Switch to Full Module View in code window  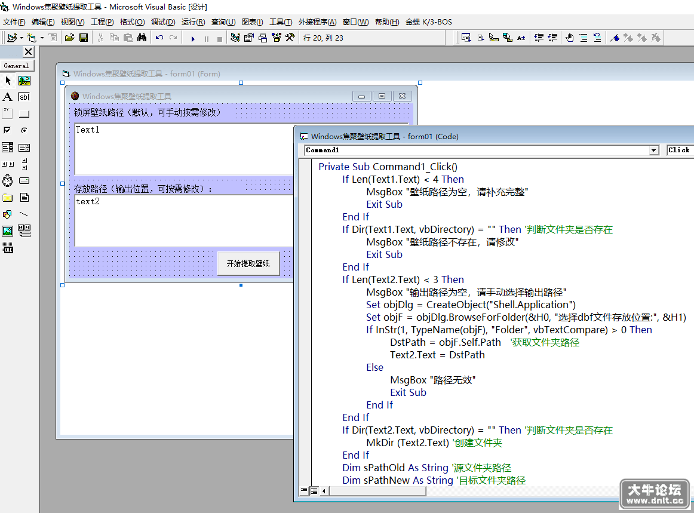tap(314, 490)
